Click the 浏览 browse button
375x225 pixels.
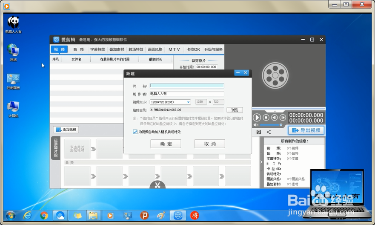coord(235,110)
